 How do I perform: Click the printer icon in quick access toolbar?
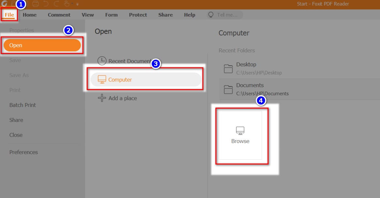(36, 4)
